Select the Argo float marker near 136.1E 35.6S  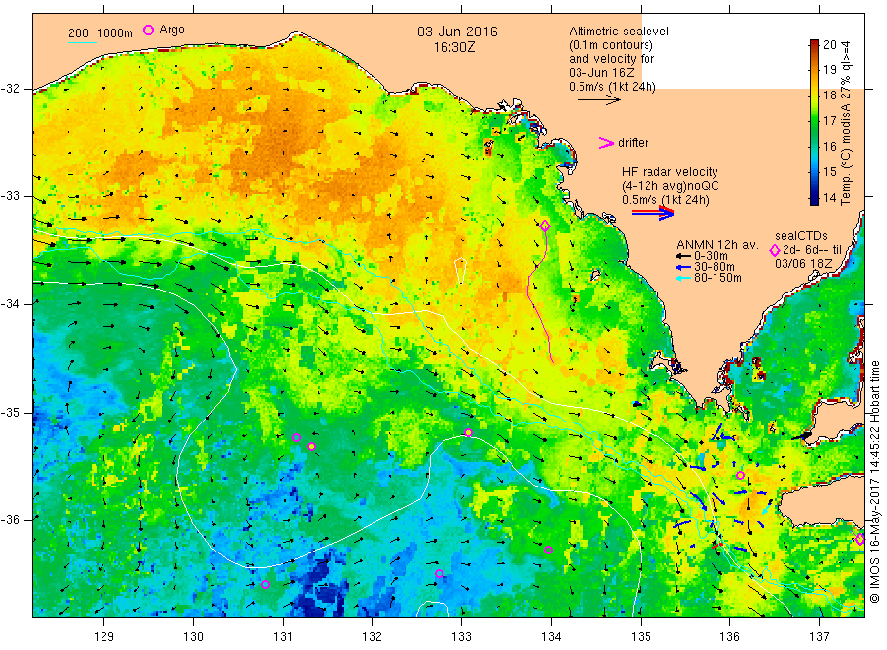point(740,476)
